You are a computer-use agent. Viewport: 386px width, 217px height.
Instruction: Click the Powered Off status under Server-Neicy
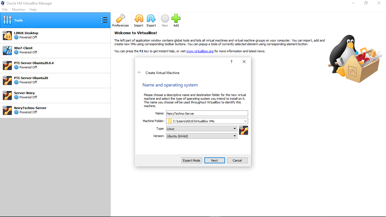(x=28, y=97)
